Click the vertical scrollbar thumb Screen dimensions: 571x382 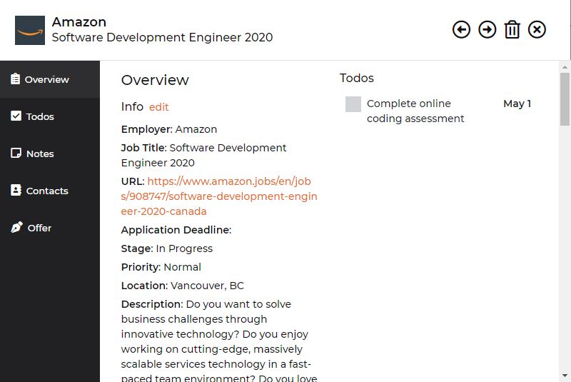tap(565, 99)
